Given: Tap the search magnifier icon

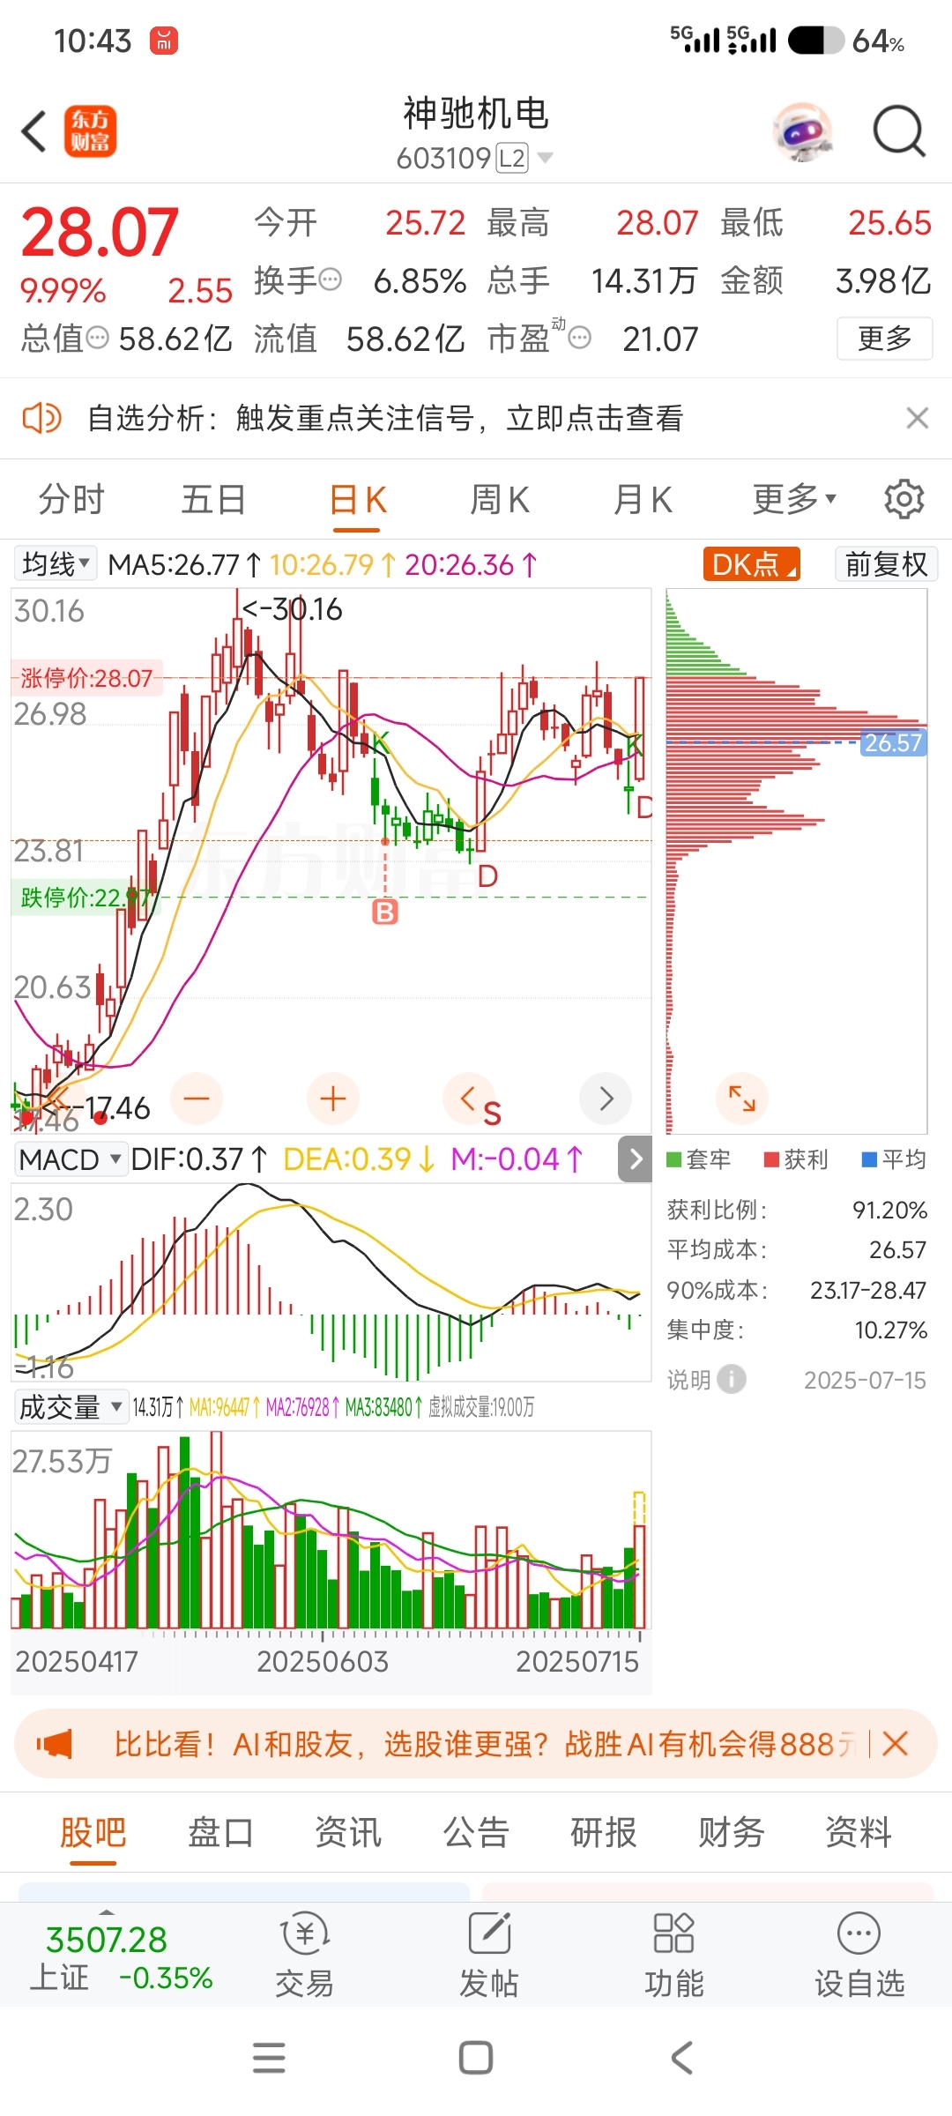Looking at the screenshot, I should pyautogui.click(x=898, y=132).
